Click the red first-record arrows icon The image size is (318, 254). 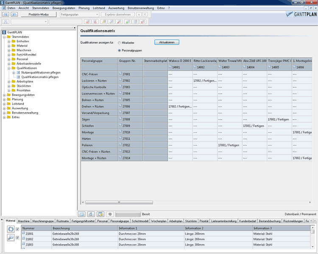pos(87,22)
